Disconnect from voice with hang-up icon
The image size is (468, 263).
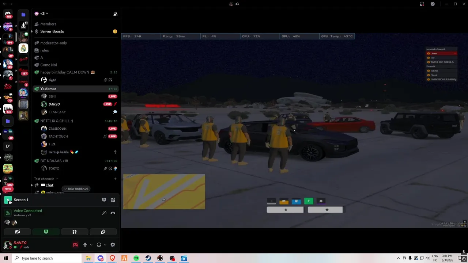click(113, 213)
